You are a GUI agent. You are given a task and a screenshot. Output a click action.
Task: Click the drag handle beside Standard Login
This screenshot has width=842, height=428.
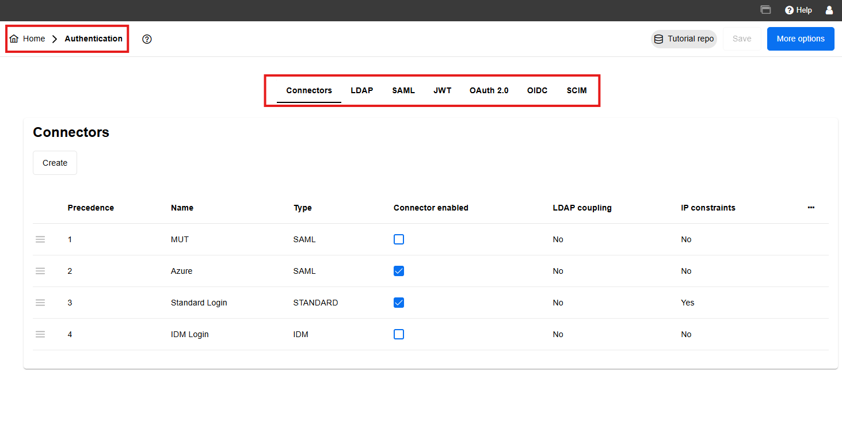click(40, 302)
